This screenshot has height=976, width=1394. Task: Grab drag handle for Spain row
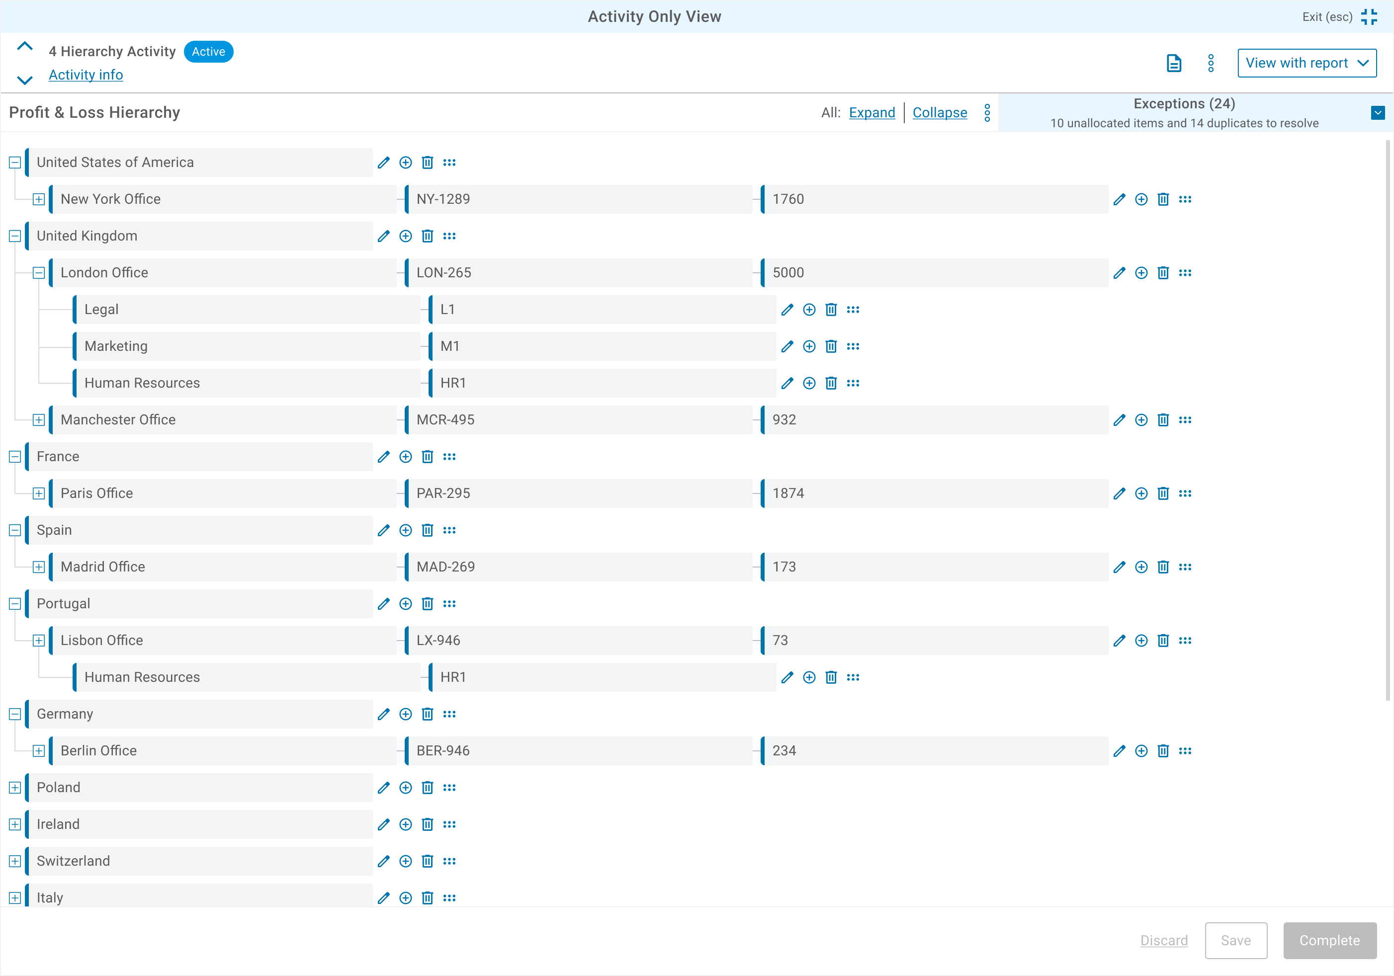[449, 530]
